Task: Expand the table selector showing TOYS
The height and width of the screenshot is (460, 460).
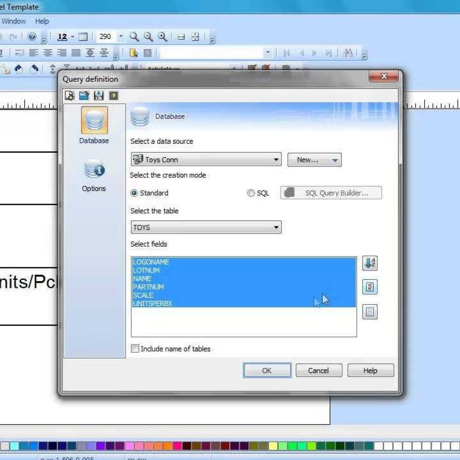Action: pos(276,227)
